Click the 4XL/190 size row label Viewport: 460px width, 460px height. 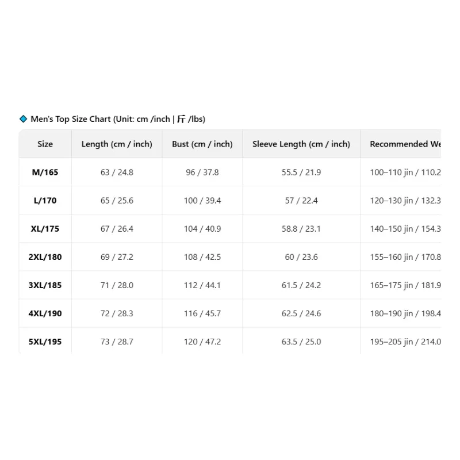(x=45, y=313)
